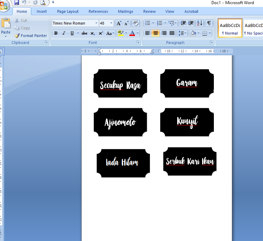Open the Customize Quick Access Toolbar arrow

coord(53,2)
